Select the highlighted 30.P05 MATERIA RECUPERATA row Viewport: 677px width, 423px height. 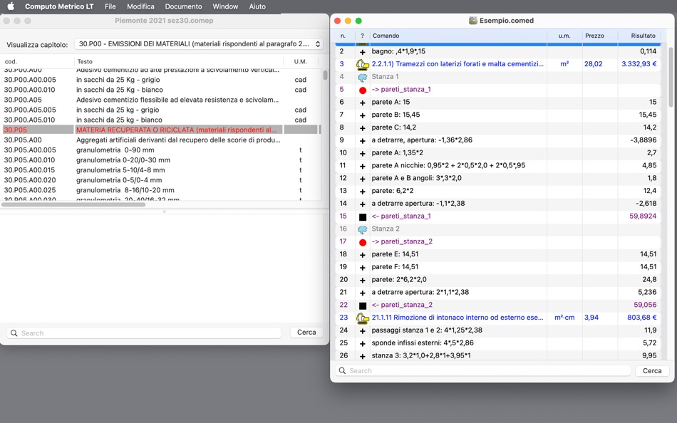[x=164, y=130]
